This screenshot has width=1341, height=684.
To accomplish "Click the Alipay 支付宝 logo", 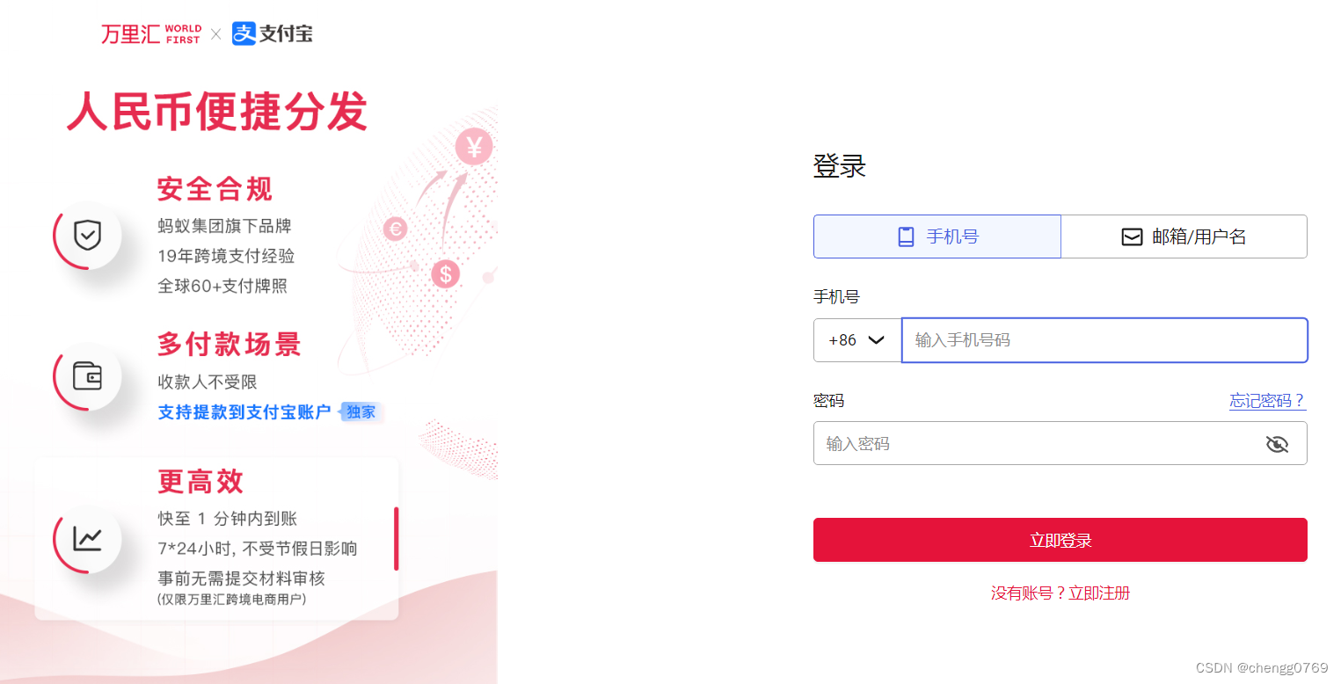I will tap(271, 33).
